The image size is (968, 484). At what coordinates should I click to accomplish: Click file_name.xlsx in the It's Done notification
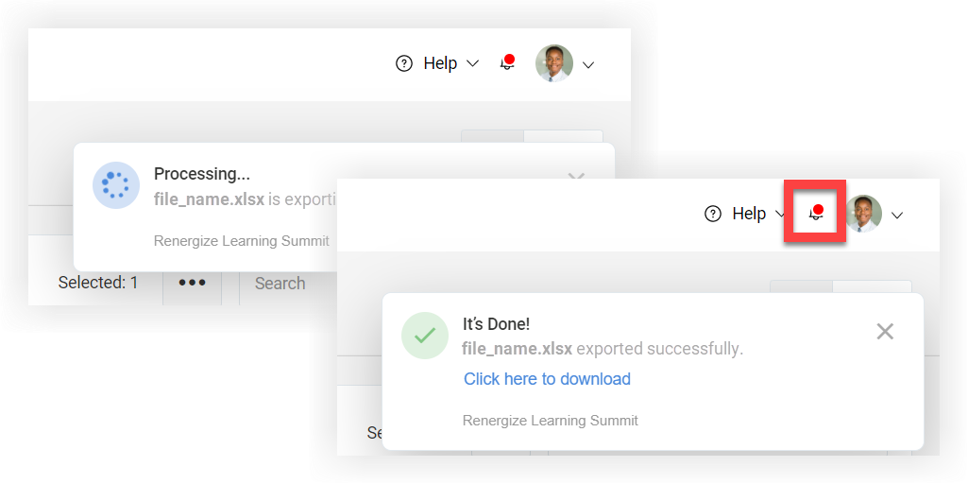[x=517, y=349]
